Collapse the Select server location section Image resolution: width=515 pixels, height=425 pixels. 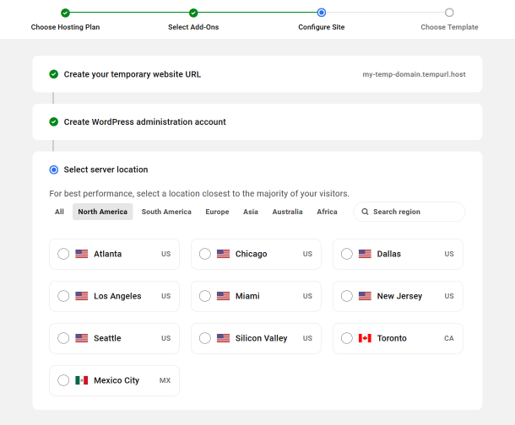point(106,169)
